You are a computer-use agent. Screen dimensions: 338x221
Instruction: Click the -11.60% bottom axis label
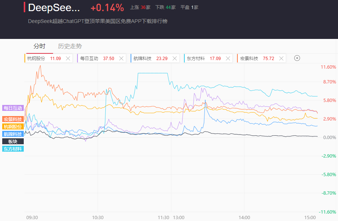[x=328, y=212]
